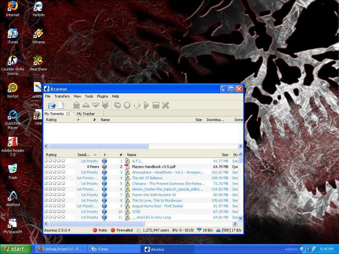339x254 pixels.
Task: Click the upload speed arrow in status bar
Action: tap(218, 230)
